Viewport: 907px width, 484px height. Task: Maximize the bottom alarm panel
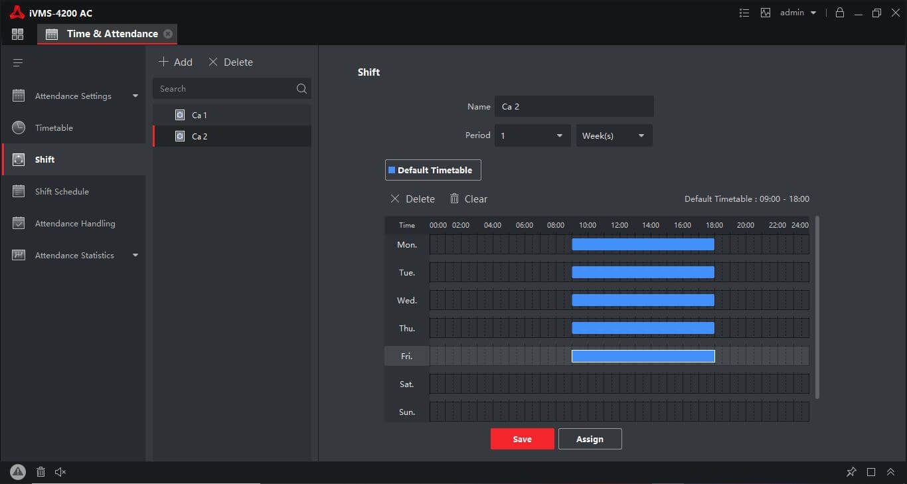pyautogui.click(x=871, y=472)
